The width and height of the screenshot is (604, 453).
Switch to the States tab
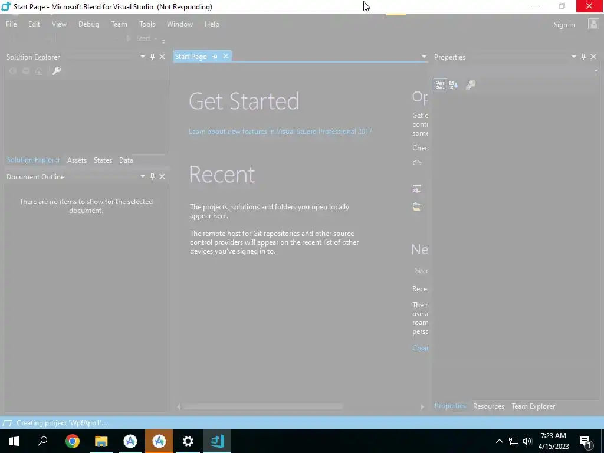pyautogui.click(x=103, y=160)
